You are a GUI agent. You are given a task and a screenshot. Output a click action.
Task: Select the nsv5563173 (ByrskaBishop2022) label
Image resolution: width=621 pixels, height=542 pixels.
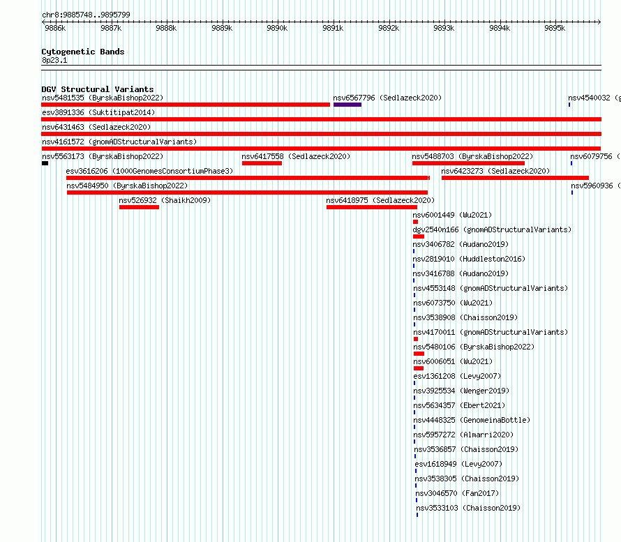(103, 156)
